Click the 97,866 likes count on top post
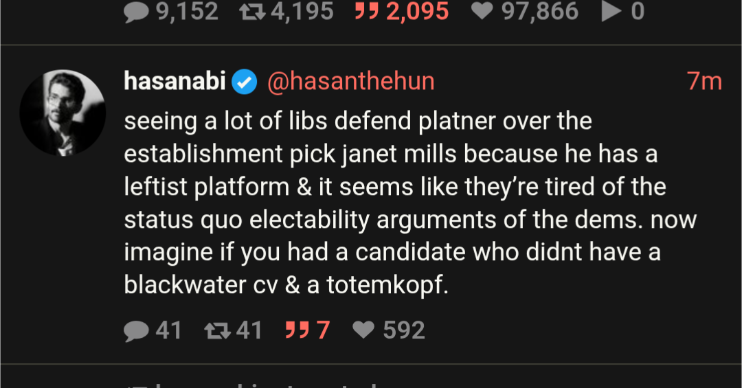Image resolution: width=742 pixels, height=388 pixels. click(539, 12)
